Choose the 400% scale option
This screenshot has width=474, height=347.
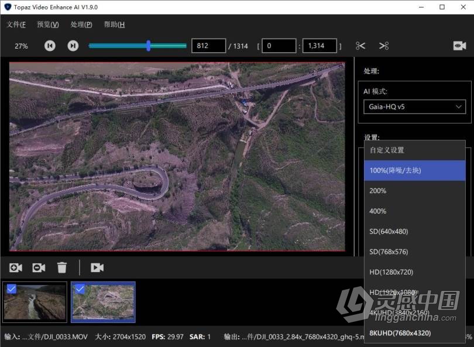click(x=414, y=211)
